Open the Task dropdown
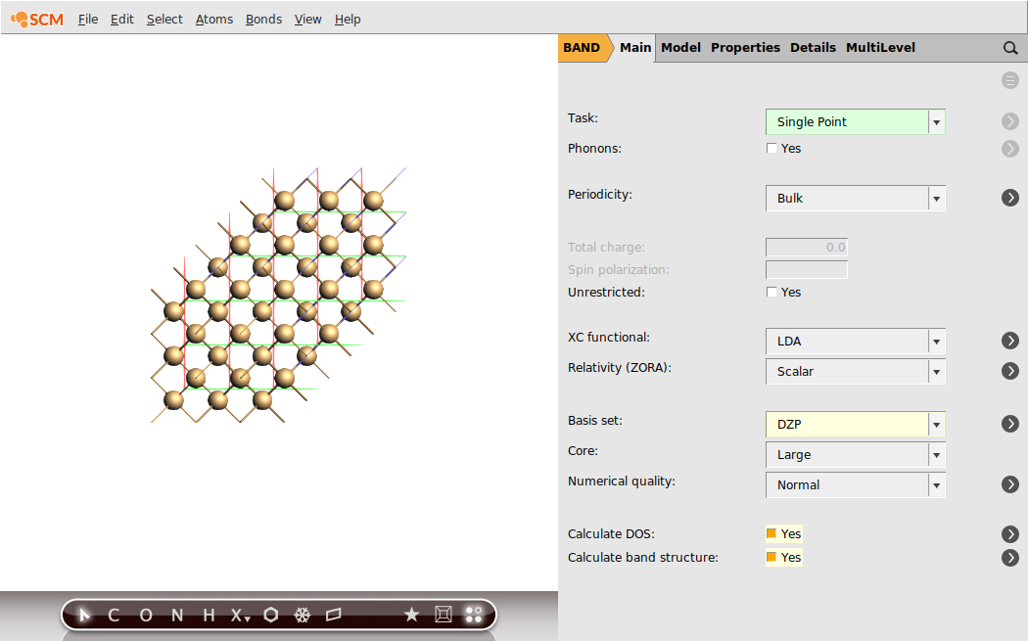1028x641 pixels. pos(936,121)
